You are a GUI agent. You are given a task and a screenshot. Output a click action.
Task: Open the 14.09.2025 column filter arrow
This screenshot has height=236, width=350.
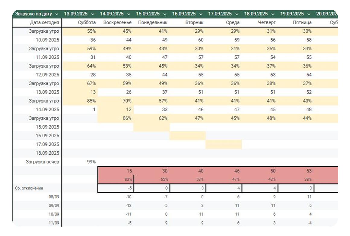[129, 14]
